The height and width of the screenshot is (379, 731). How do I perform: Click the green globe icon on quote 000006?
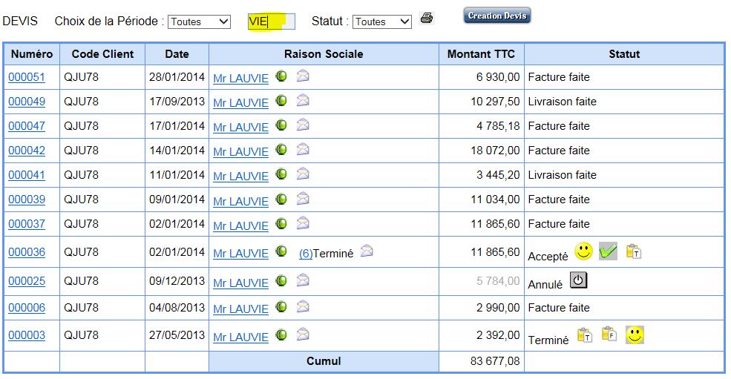(x=281, y=306)
